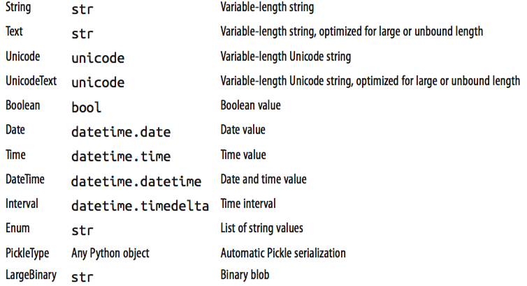Image resolution: width=527 pixels, height=286 pixels.
Task: Click the "List of string values" description
Action: pyautogui.click(x=261, y=228)
